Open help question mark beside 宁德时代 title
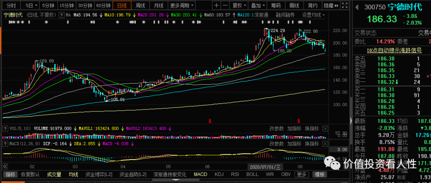Screen dimensions: 431x183 62,15
